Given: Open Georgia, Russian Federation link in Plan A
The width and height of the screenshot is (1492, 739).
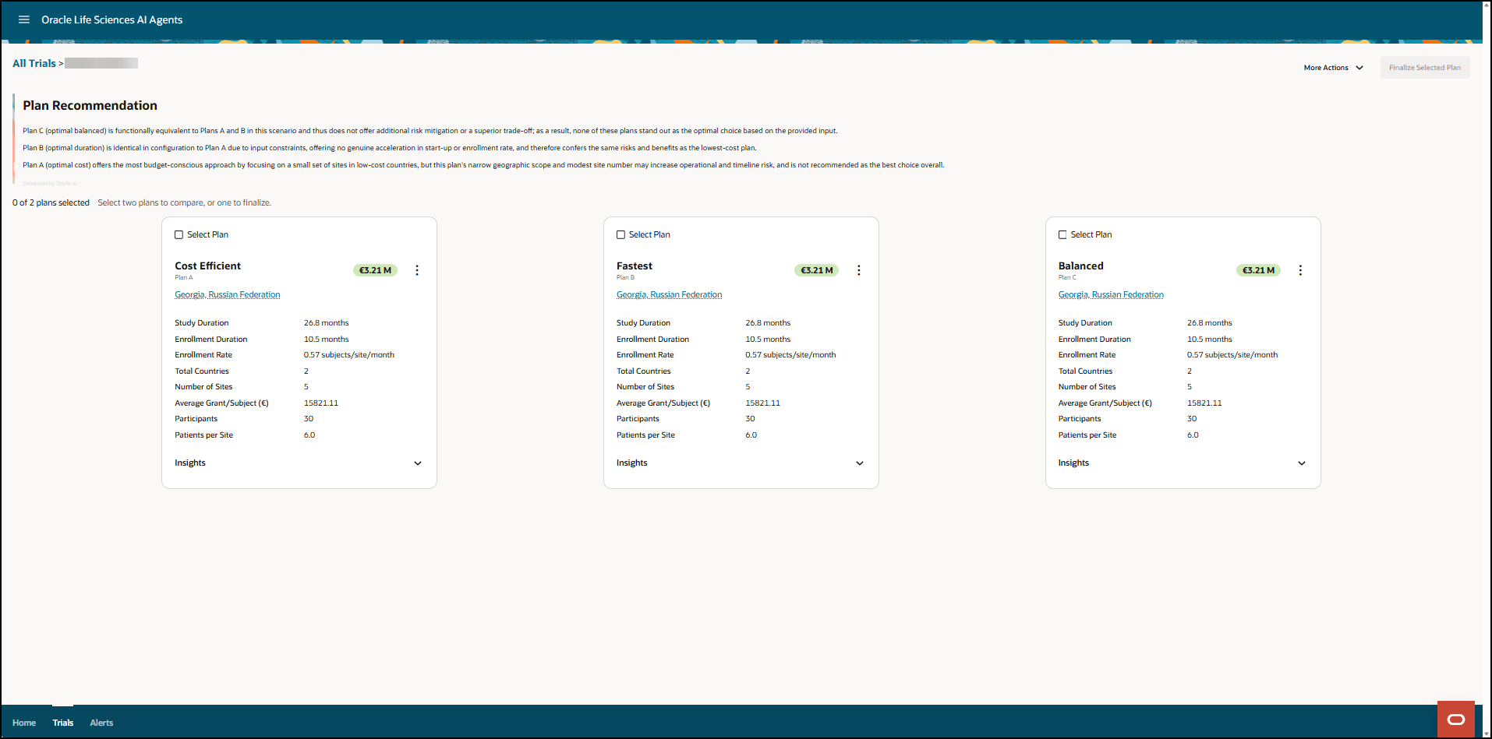Looking at the screenshot, I should [228, 294].
